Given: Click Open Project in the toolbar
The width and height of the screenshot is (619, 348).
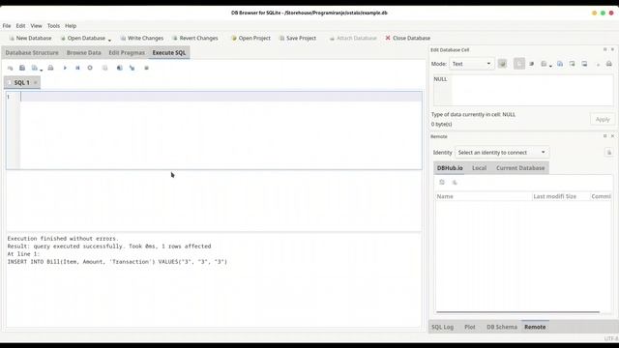Looking at the screenshot, I should point(251,38).
